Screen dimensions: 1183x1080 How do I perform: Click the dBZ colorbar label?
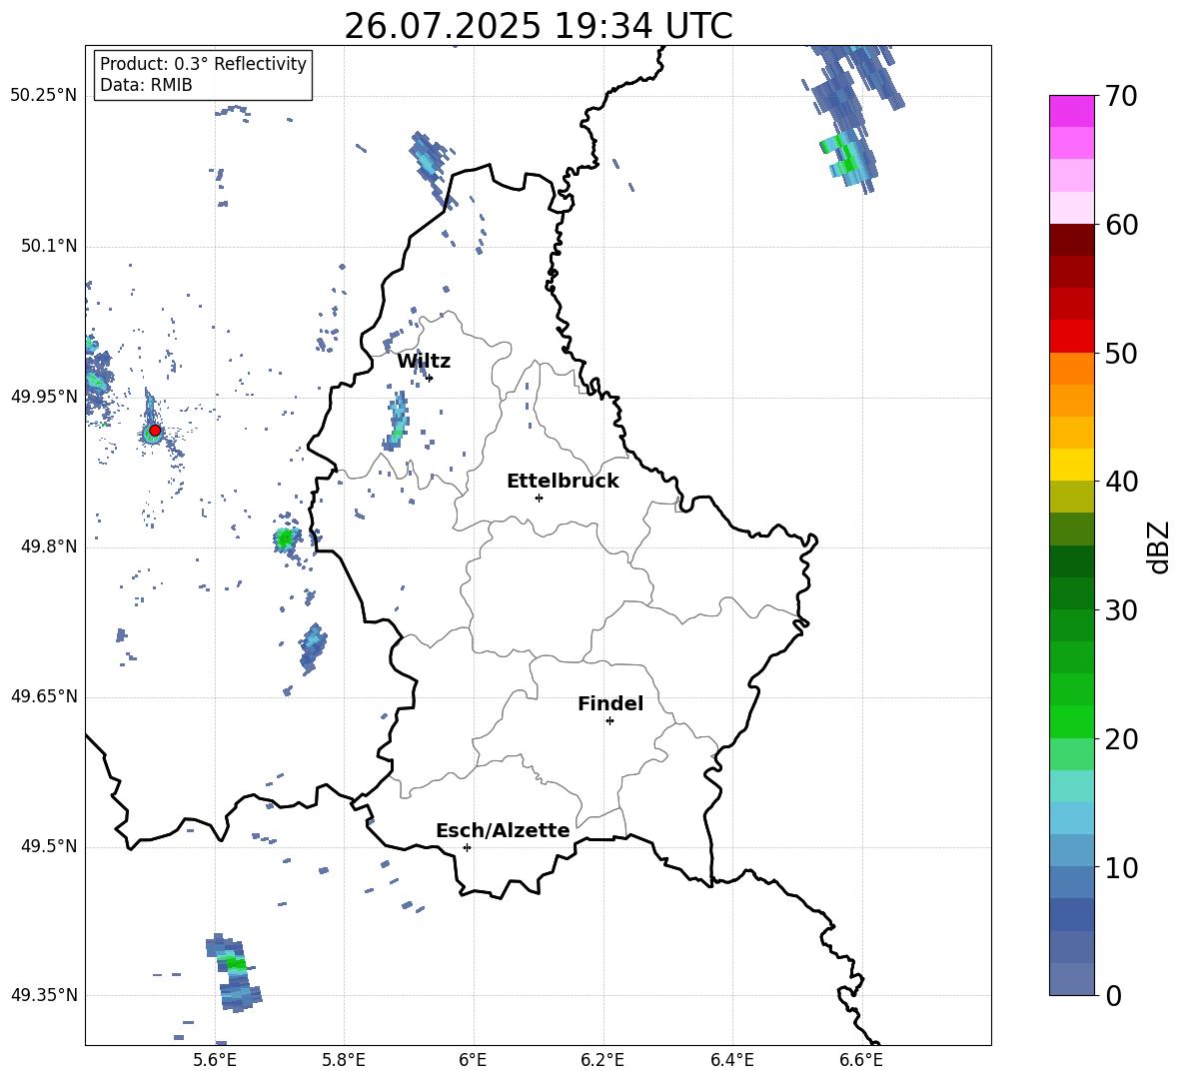pyautogui.click(x=1157, y=546)
